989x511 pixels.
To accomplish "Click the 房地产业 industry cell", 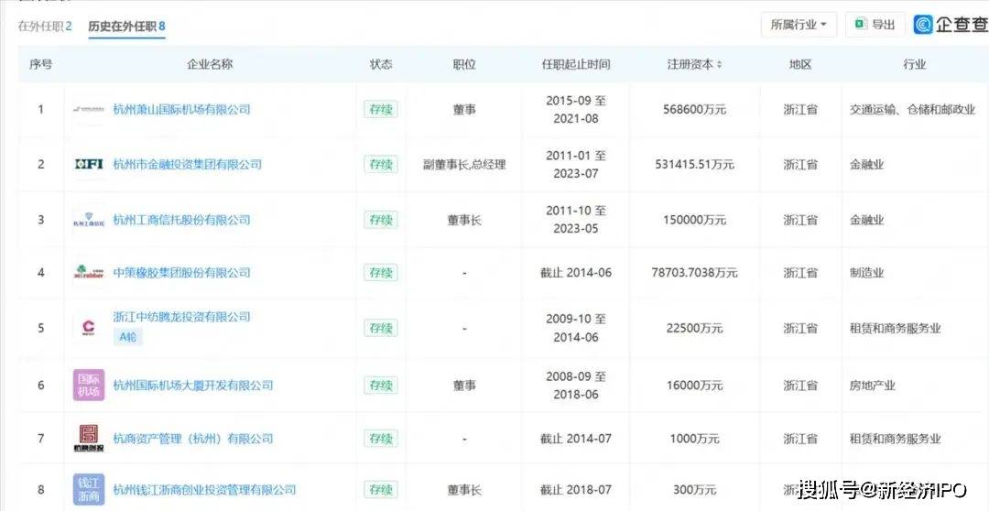I will (x=873, y=385).
